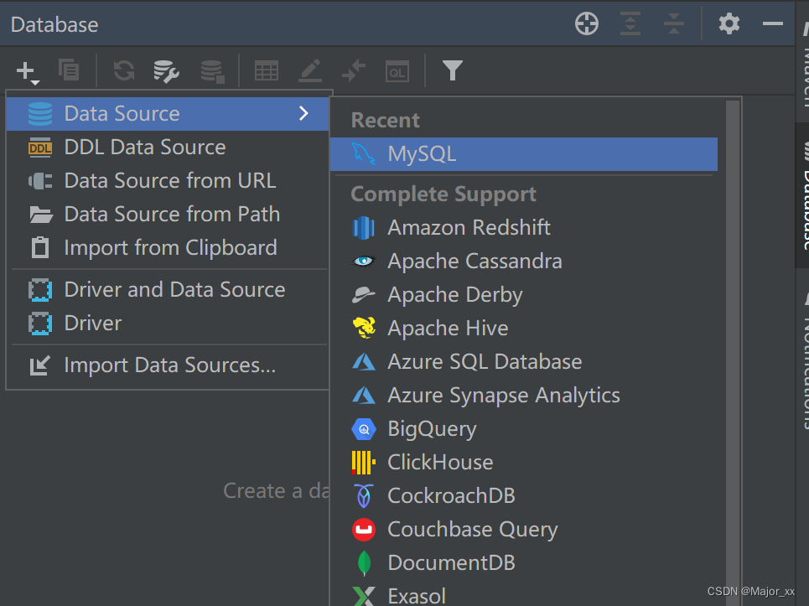Choose BigQuery data source
Viewport: 809px width, 606px height.
click(x=524, y=428)
